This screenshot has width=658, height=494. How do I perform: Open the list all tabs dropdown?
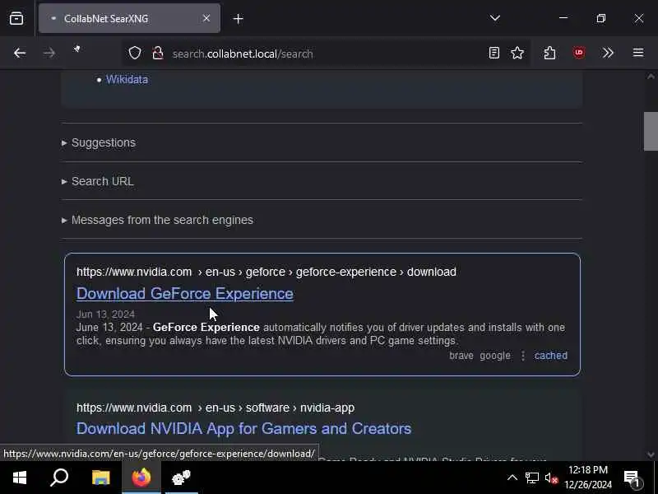[x=495, y=18]
